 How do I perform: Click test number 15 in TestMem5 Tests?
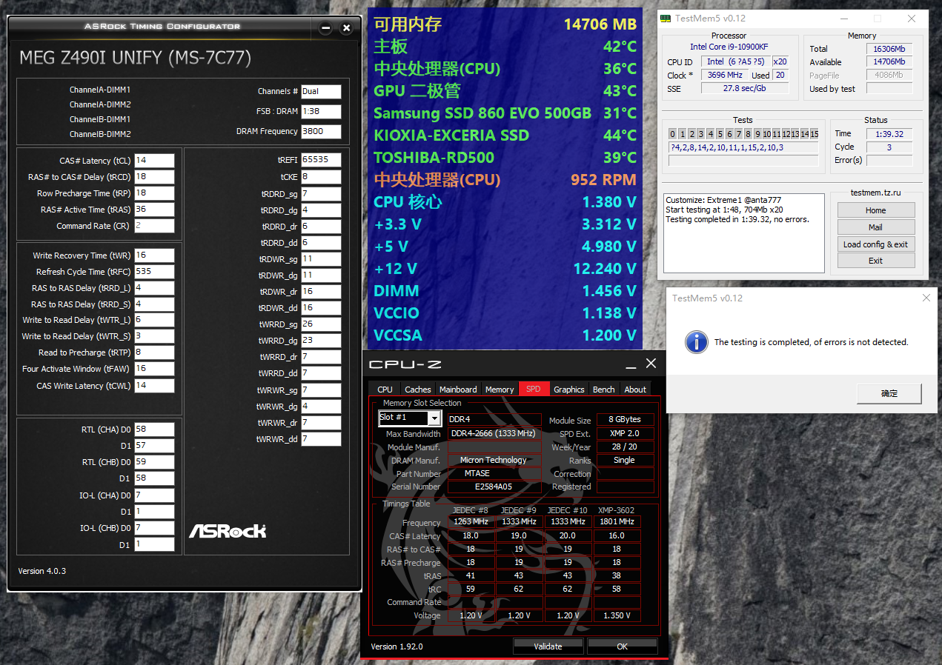(x=815, y=134)
